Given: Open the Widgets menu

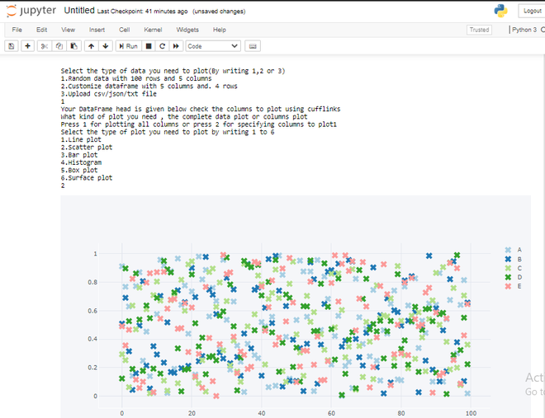Looking at the screenshot, I should (x=187, y=30).
